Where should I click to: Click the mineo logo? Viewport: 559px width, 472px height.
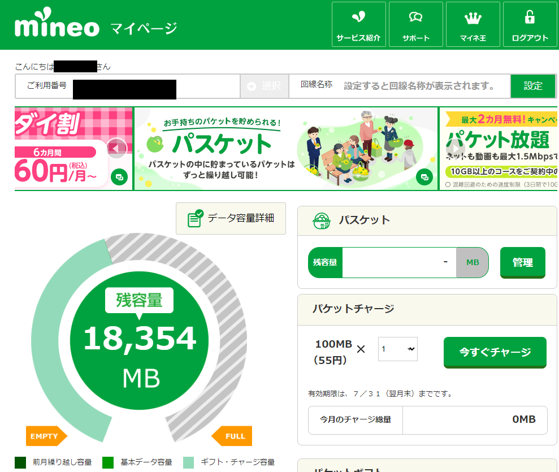pos(57,23)
